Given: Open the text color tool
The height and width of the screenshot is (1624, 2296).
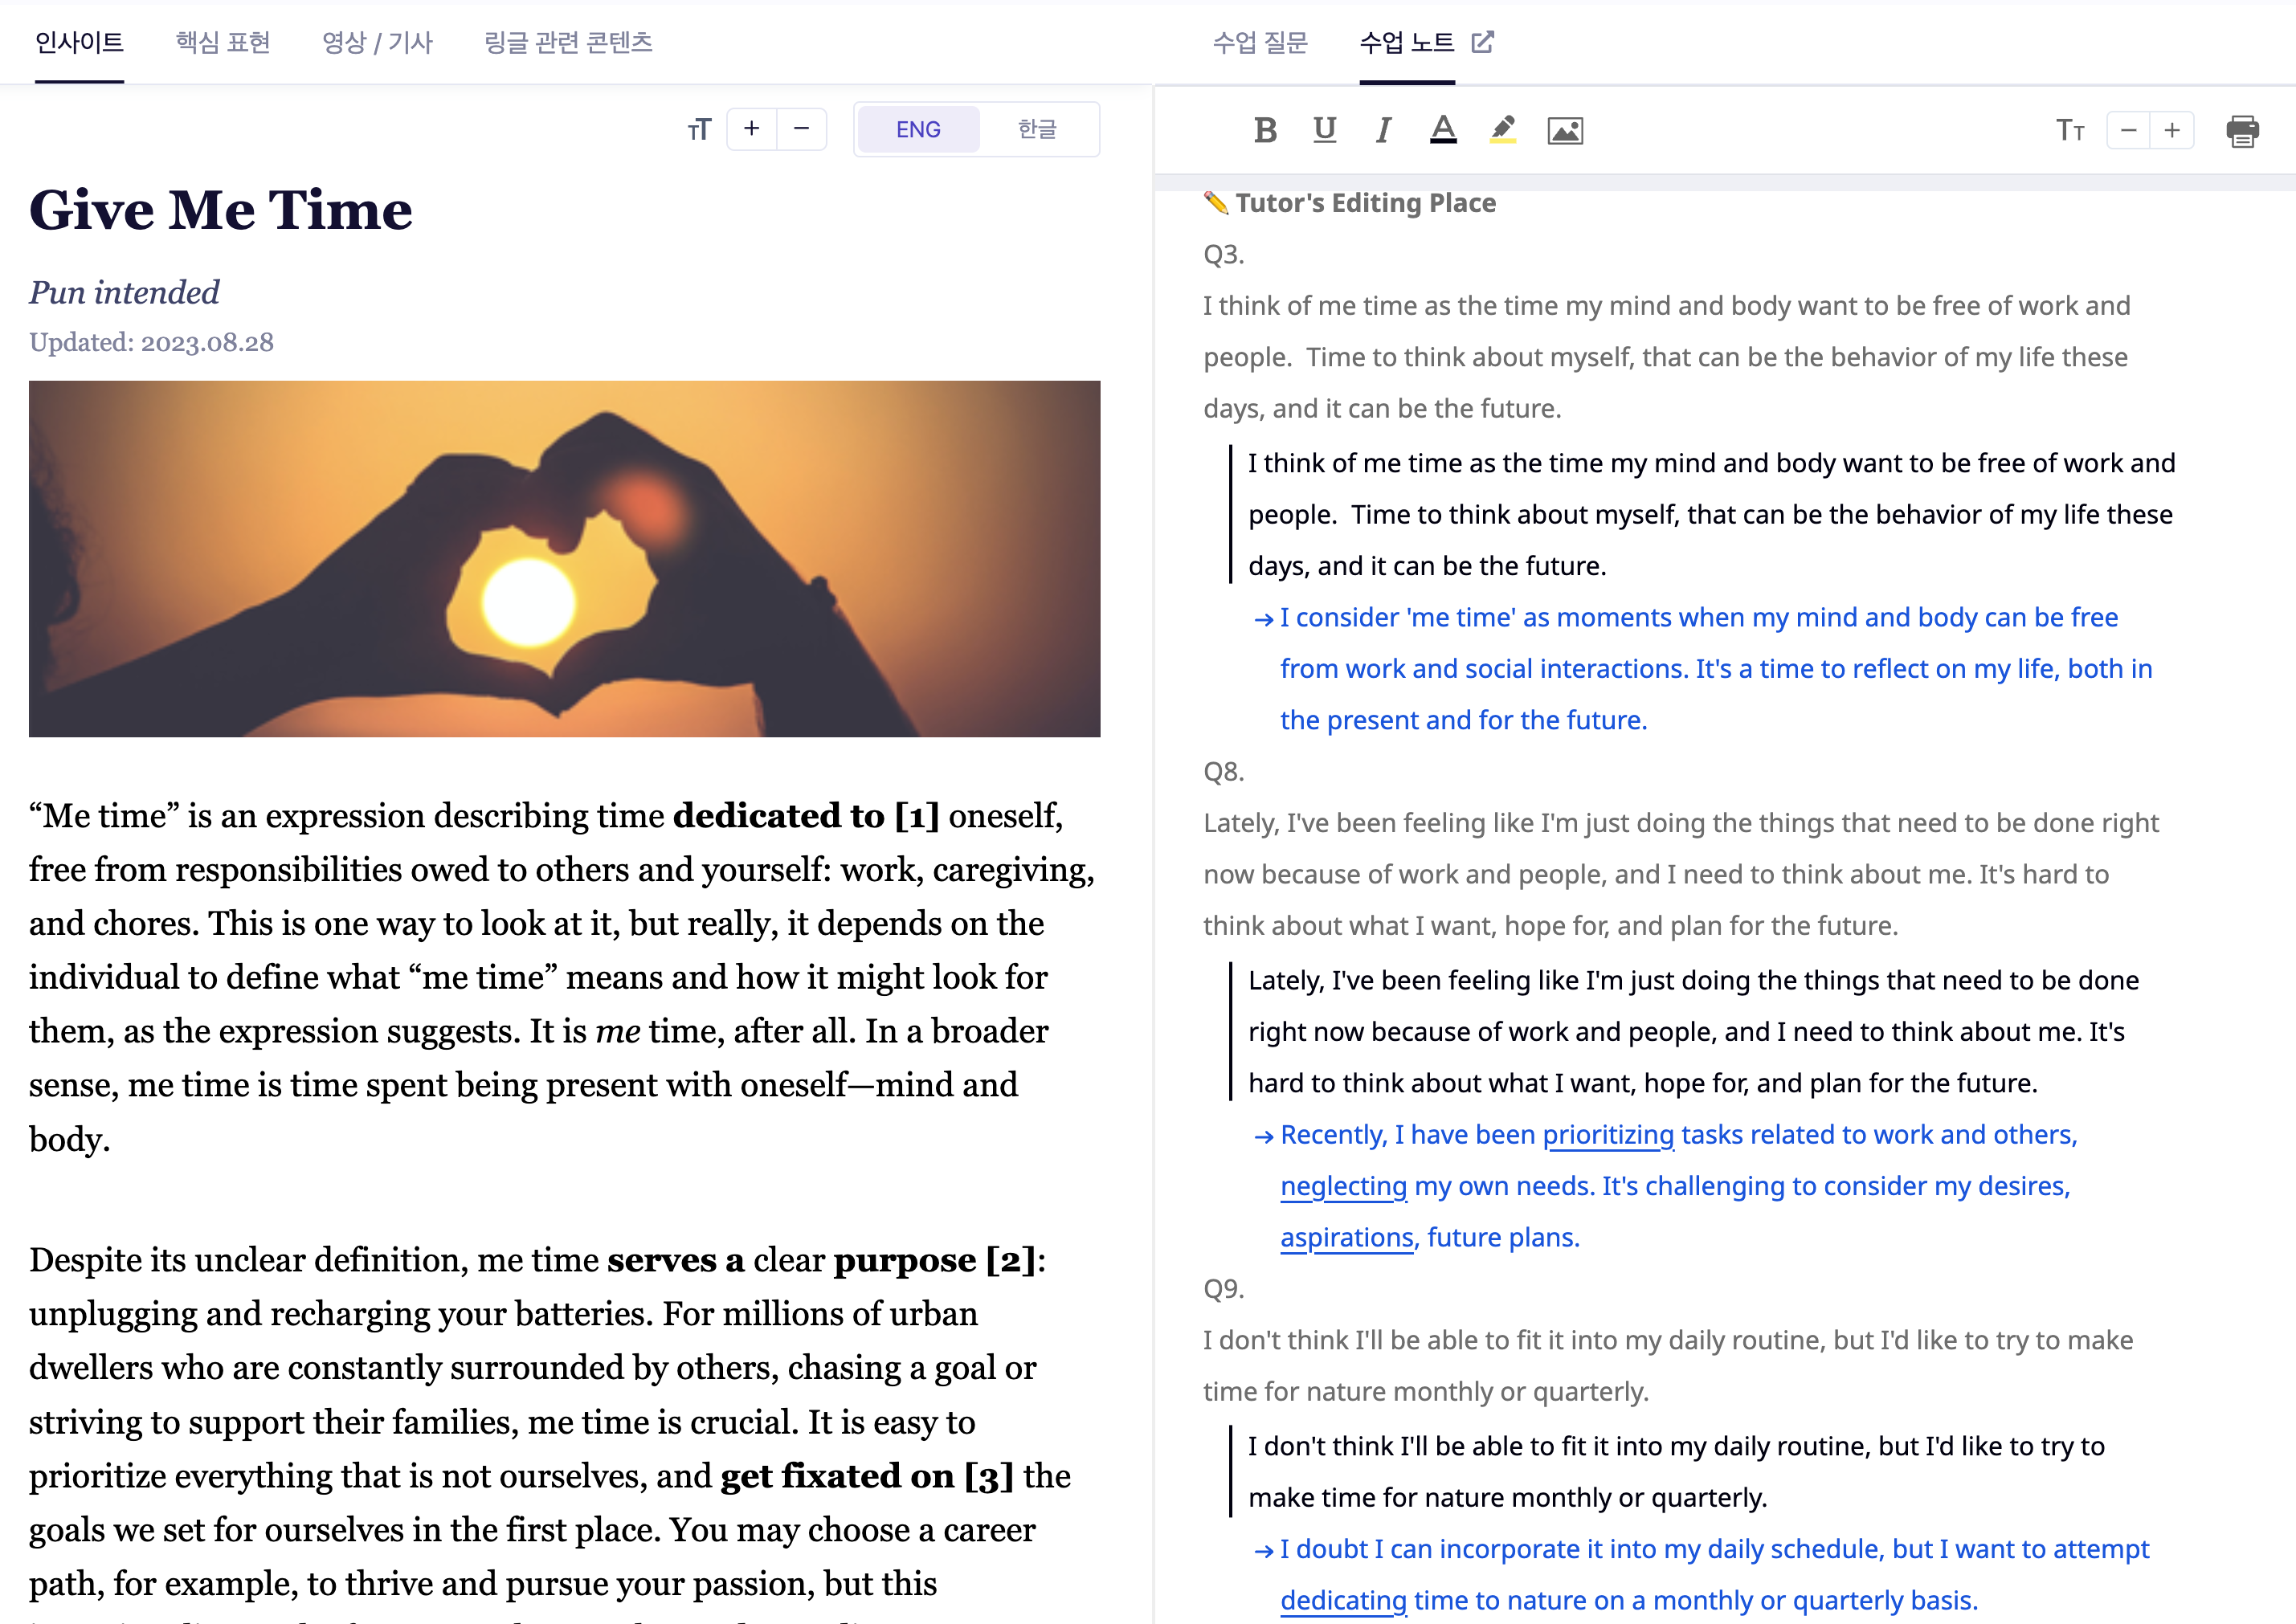Looking at the screenshot, I should [x=1443, y=130].
